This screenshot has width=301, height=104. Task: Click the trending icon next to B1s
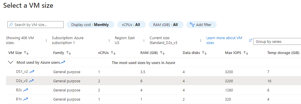pyautogui.click(x=26, y=99)
